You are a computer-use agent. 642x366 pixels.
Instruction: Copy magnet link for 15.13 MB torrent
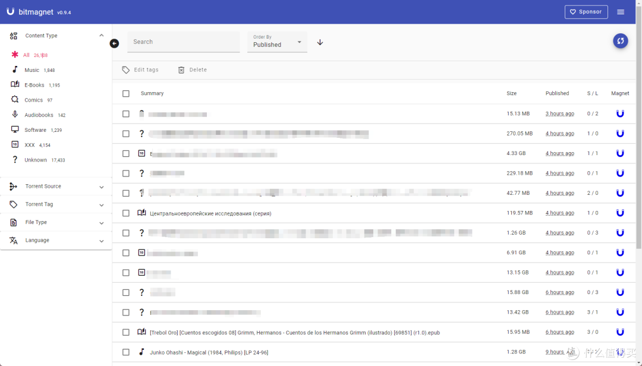620,113
